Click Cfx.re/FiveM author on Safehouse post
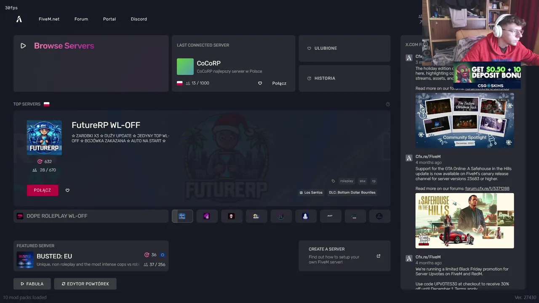 428,157
